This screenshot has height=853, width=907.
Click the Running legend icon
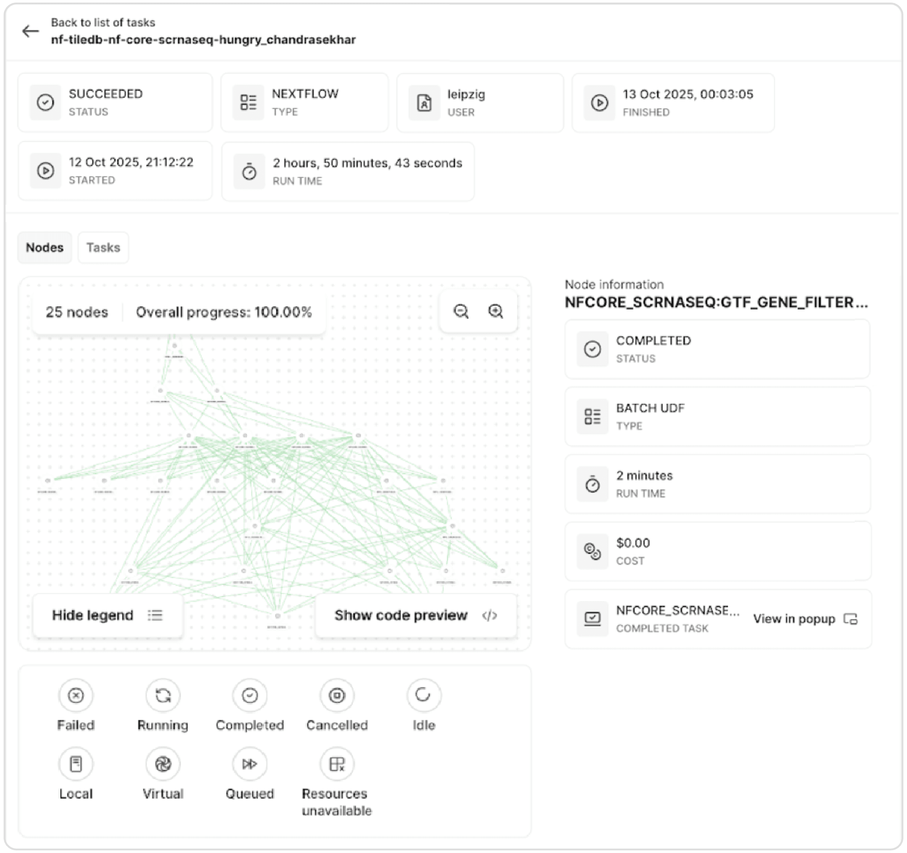[x=163, y=695]
